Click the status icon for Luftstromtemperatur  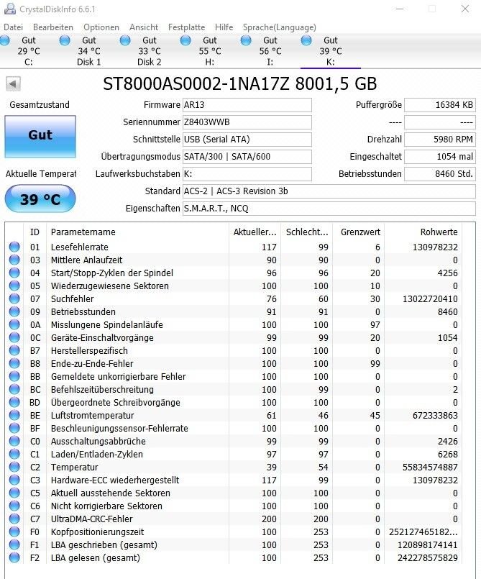pyautogui.click(x=14, y=415)
